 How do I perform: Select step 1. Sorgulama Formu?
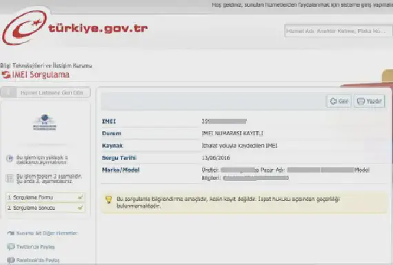pos(46,197)
